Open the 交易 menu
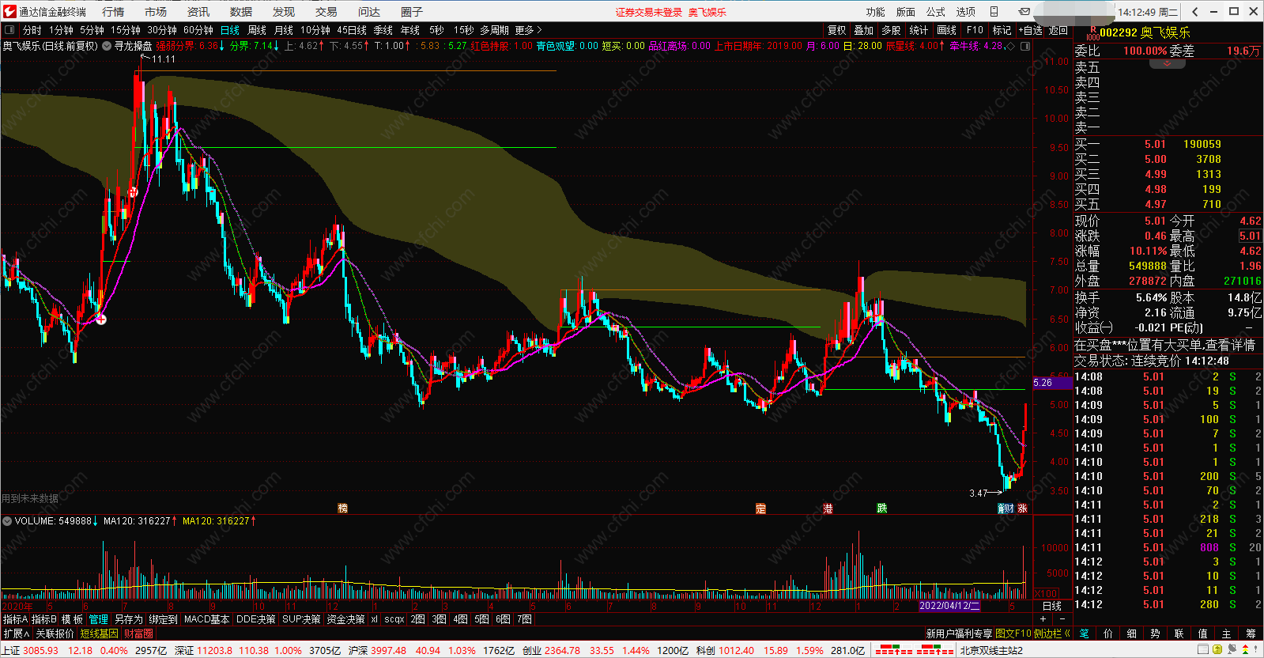The width and height of the screenshot is (1264, 658). click(326, 12)
